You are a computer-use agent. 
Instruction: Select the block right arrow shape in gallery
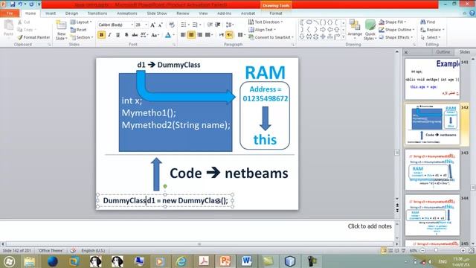coord(322,30)
